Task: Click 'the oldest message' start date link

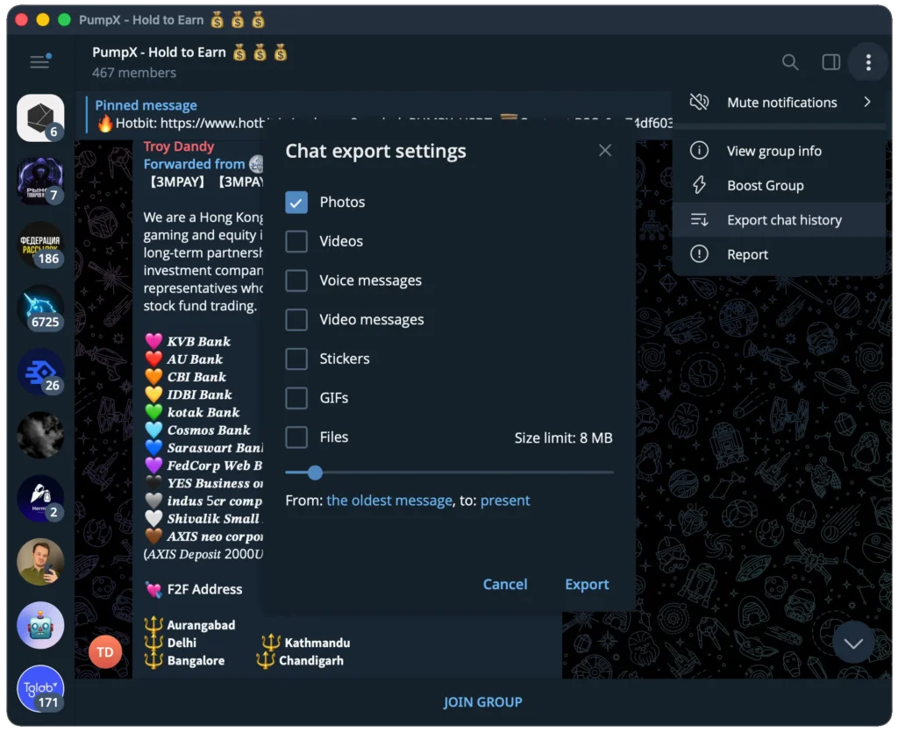Action: pos(388,501)
